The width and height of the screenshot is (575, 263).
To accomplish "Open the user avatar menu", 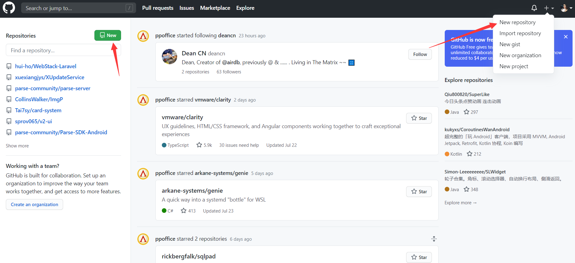I will [x=566, y=8].
